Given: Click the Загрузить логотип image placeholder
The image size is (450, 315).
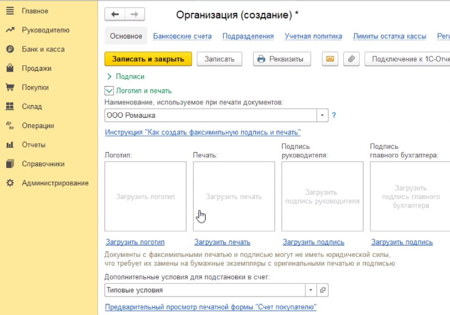Looking at the screenshot, I should pyautogui.click(x=145, y=196).
